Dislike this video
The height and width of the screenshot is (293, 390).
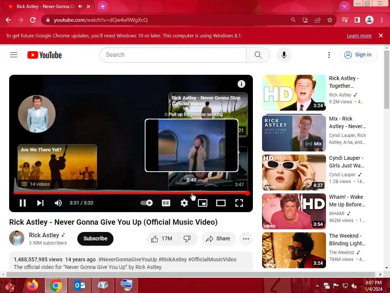click(187, 239)
